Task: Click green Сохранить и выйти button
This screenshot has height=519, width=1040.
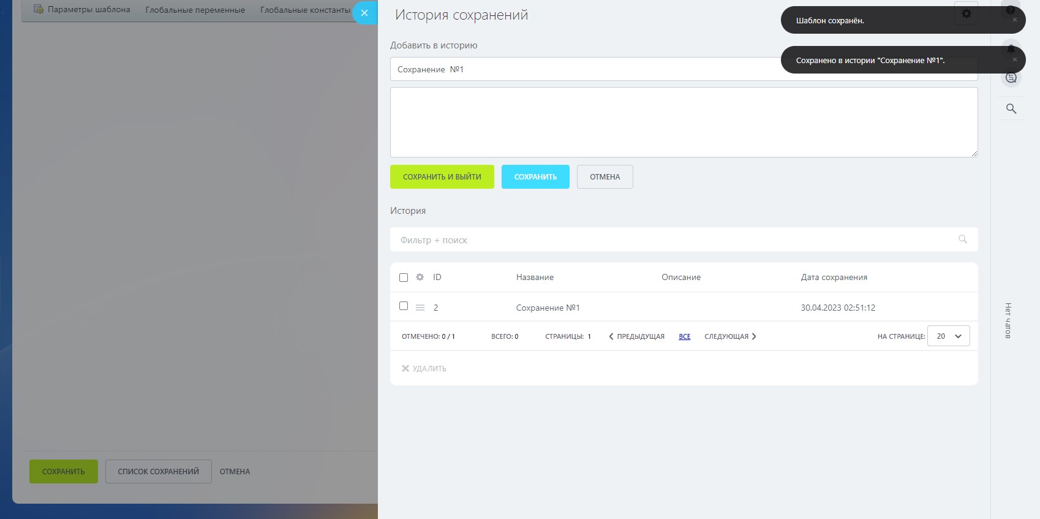Action: [x=442, y=177]
